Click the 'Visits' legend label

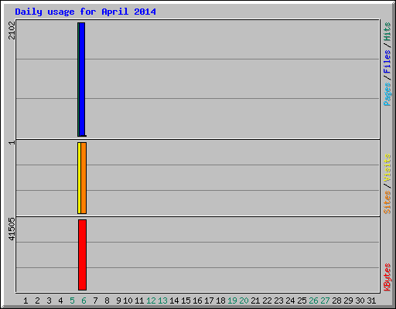[387, 168]
